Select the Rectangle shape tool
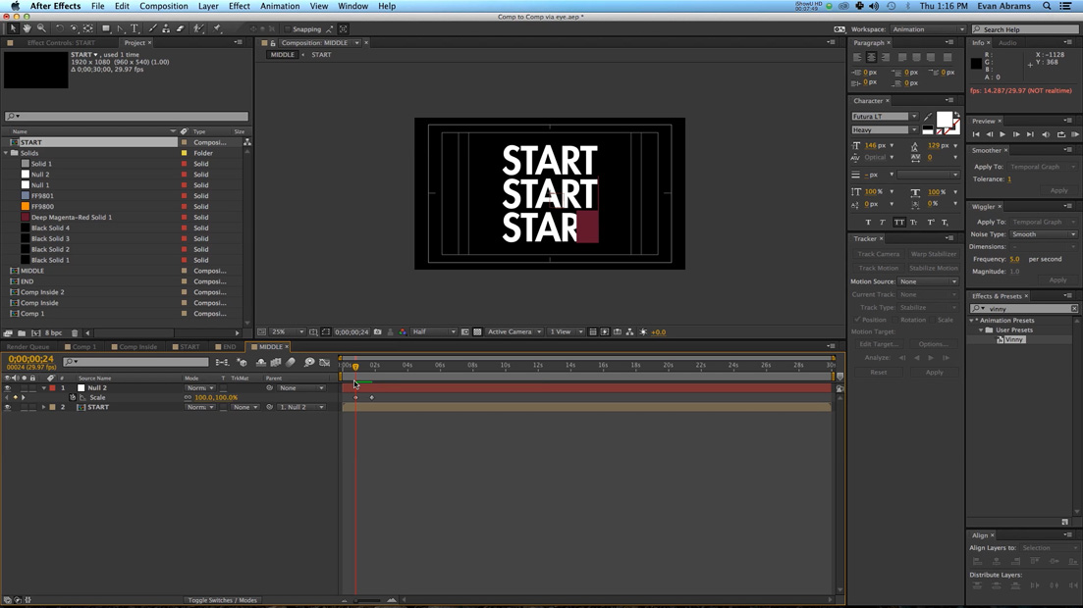 [106, 28]
